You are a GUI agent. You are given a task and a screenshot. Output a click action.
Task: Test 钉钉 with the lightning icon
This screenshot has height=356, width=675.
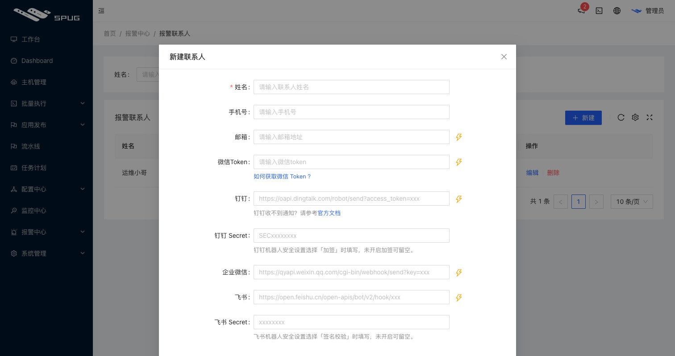tap(458, 199)
